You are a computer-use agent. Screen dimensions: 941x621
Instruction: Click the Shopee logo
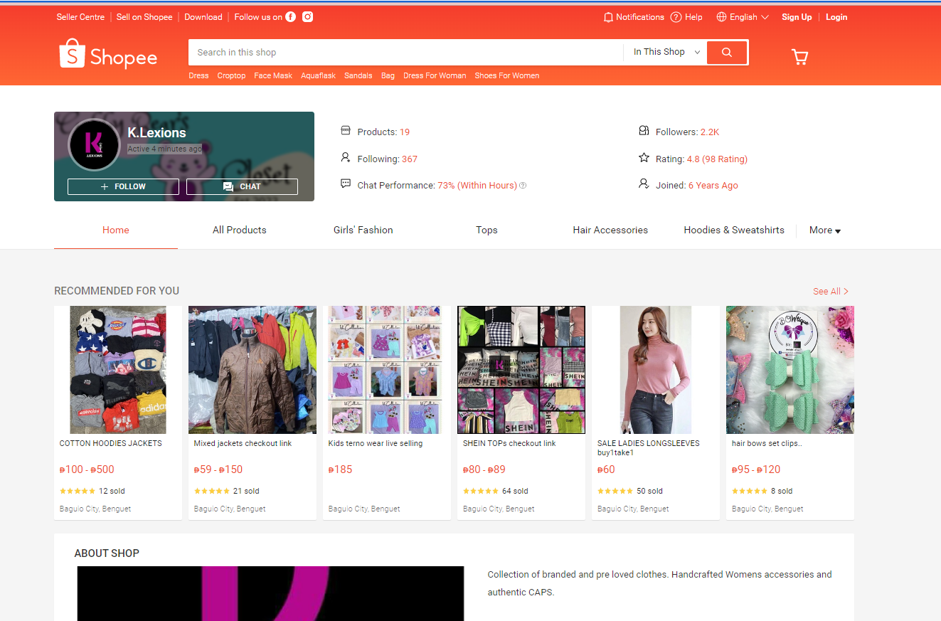[108, 55]
